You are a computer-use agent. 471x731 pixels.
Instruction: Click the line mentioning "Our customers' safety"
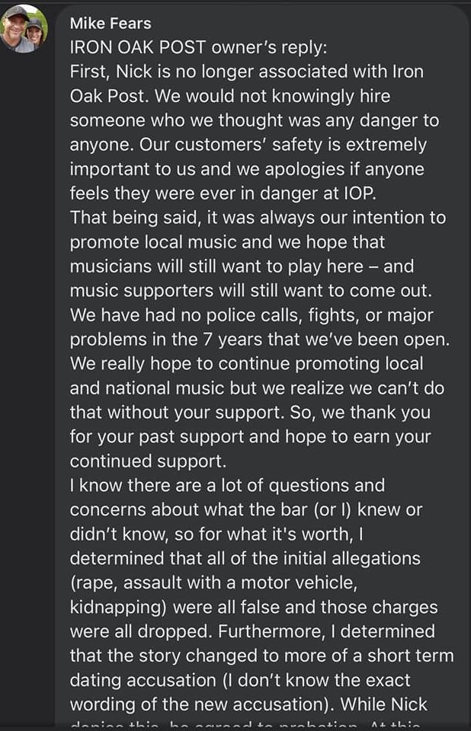(x=248, y=145)
